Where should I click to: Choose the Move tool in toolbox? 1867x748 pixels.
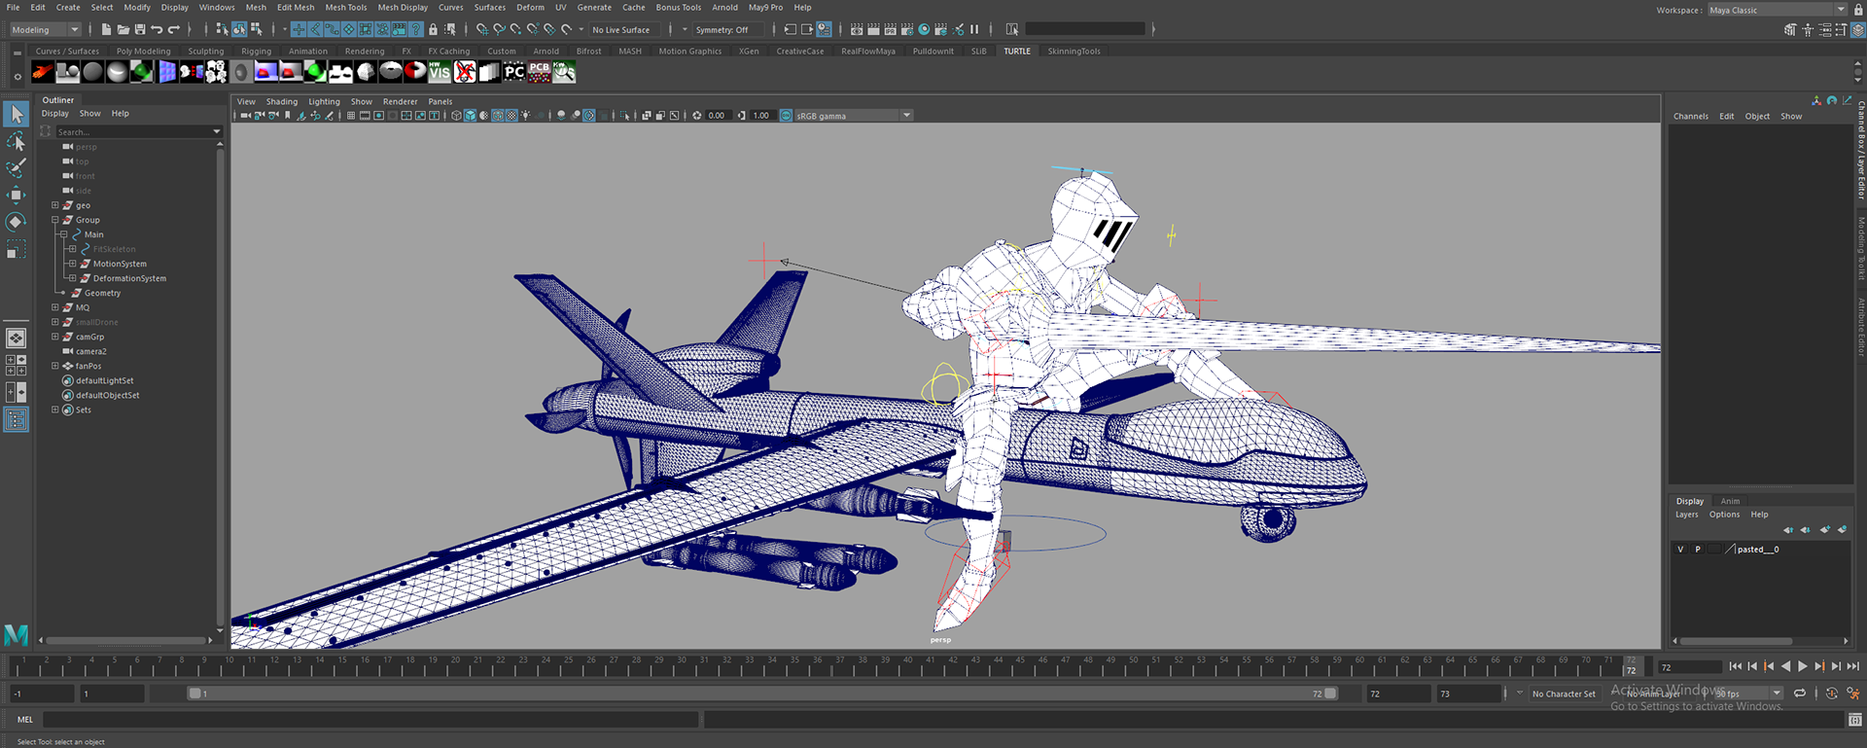pyautogui.click(x=16, y=195)
